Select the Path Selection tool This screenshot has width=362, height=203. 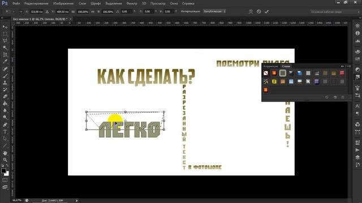[x=5, y=139]
